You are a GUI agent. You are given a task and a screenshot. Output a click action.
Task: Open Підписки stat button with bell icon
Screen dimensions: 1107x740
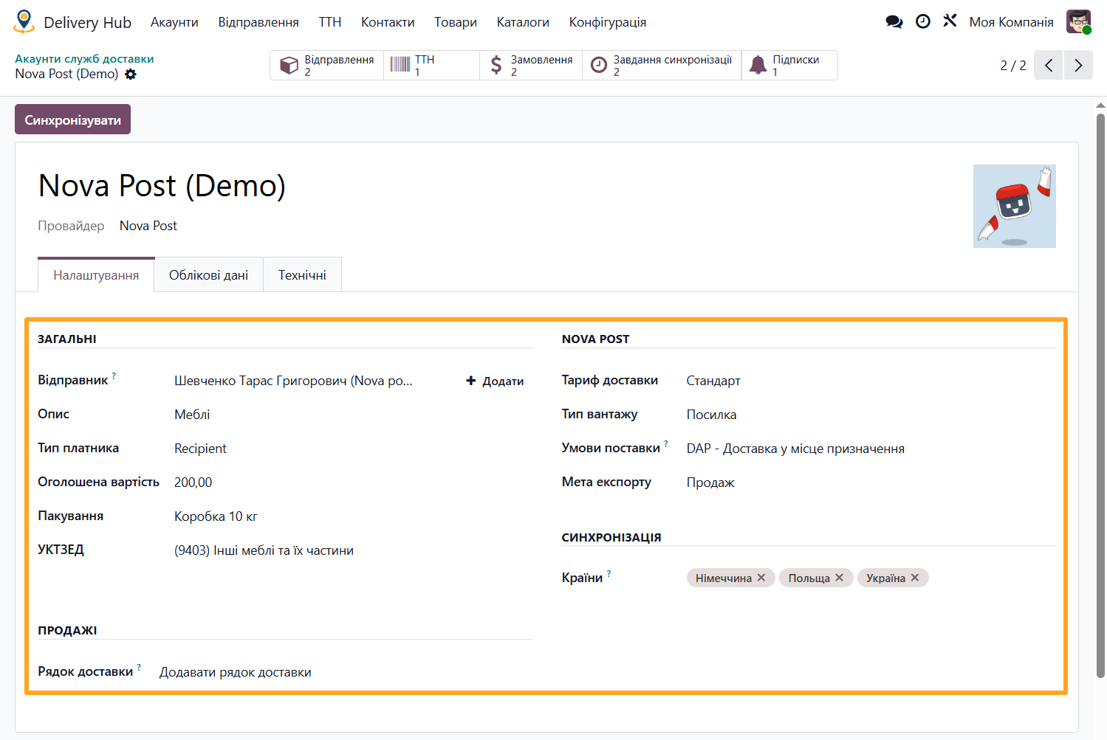pos(789,65)
